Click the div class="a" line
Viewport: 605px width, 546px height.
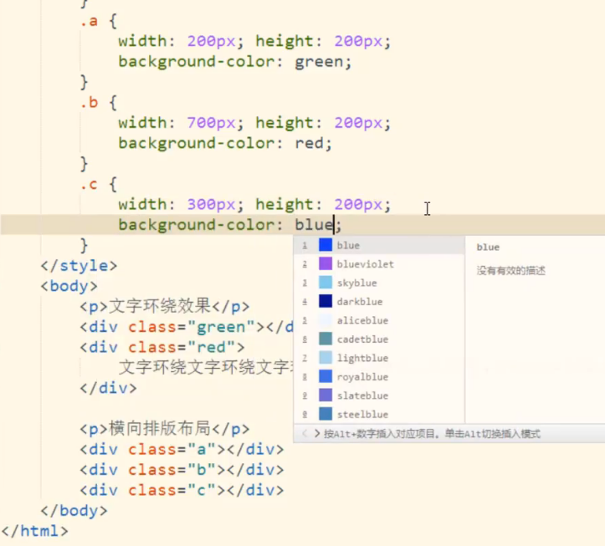point(182,450)
